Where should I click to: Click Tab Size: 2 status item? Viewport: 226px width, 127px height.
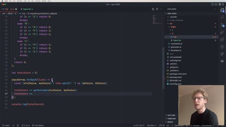pos(151,126)
